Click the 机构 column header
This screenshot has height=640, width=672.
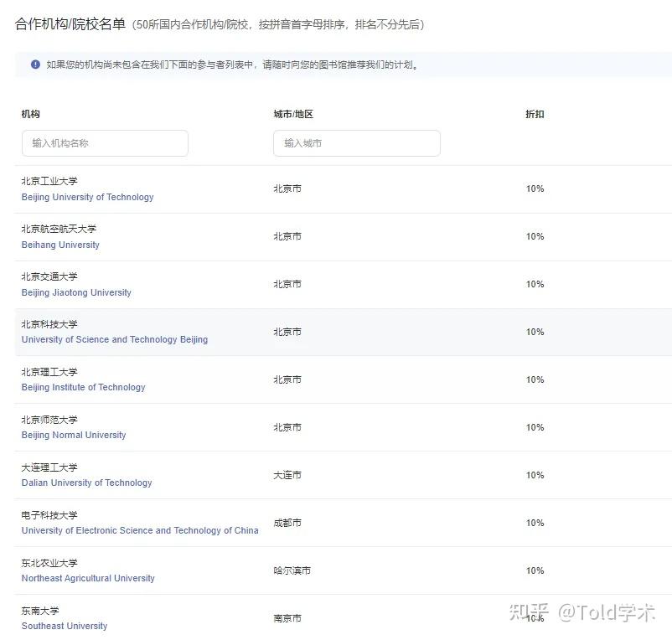(x=31, y=114)
